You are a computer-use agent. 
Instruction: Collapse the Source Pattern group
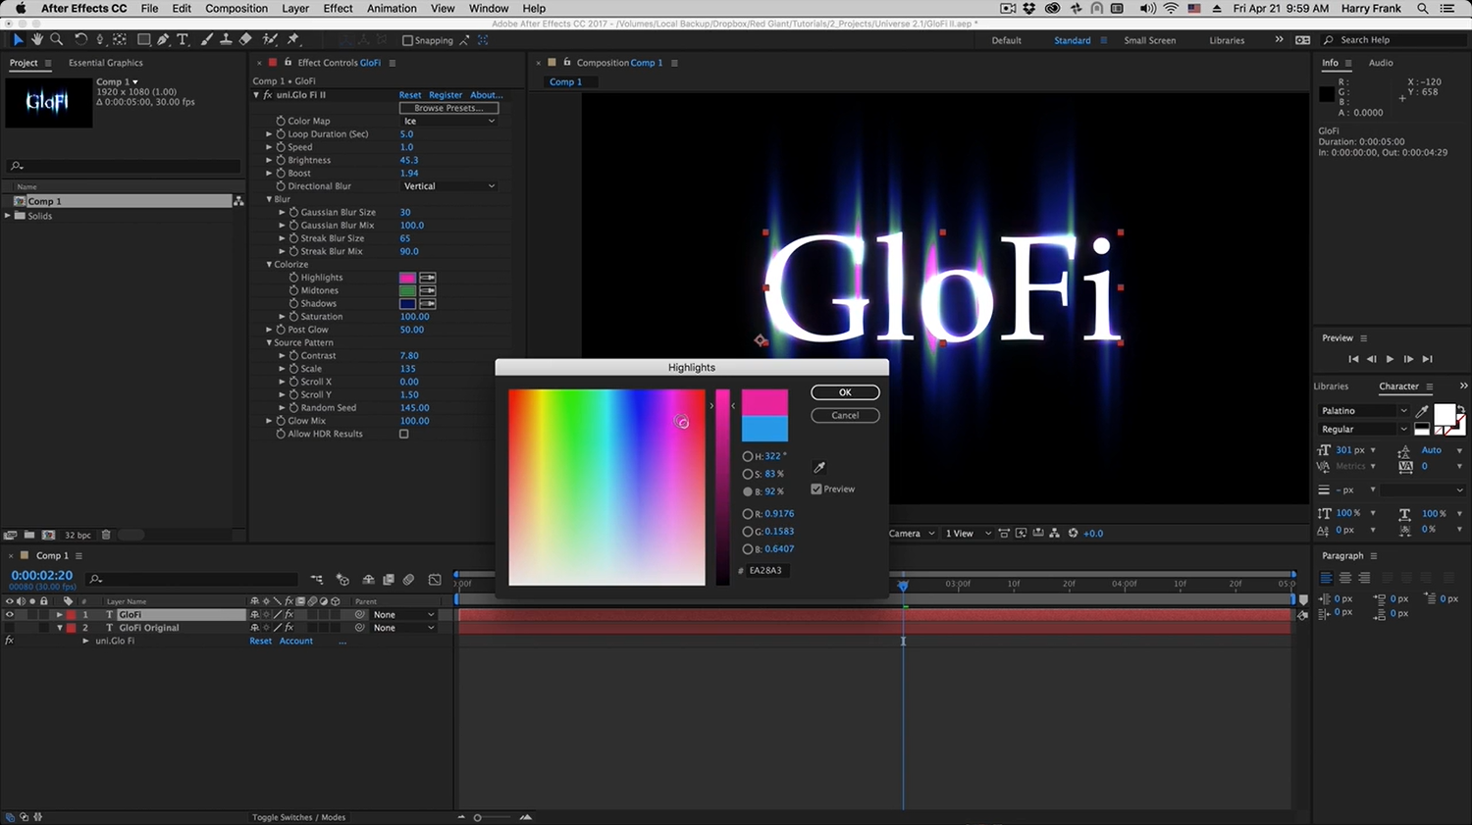tap(270, 343)
